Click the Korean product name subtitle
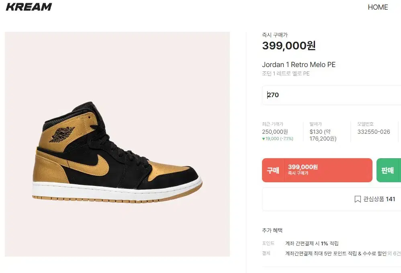This screenshot has width=401, height=273. (286, 73)
